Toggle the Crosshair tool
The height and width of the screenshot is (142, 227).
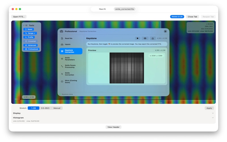(x=31, y=41)
